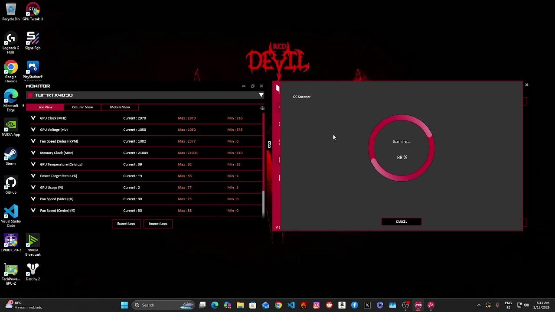The height and width of the screenshot is (312, 555).
Task: Expand the Fan Speed (Sides) (RPM) row
Action: 33,141
